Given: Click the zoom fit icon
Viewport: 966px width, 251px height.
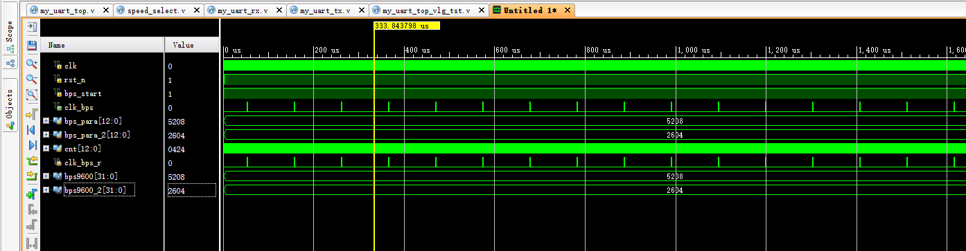Looking at the screenshot, I should click(31, 95).
